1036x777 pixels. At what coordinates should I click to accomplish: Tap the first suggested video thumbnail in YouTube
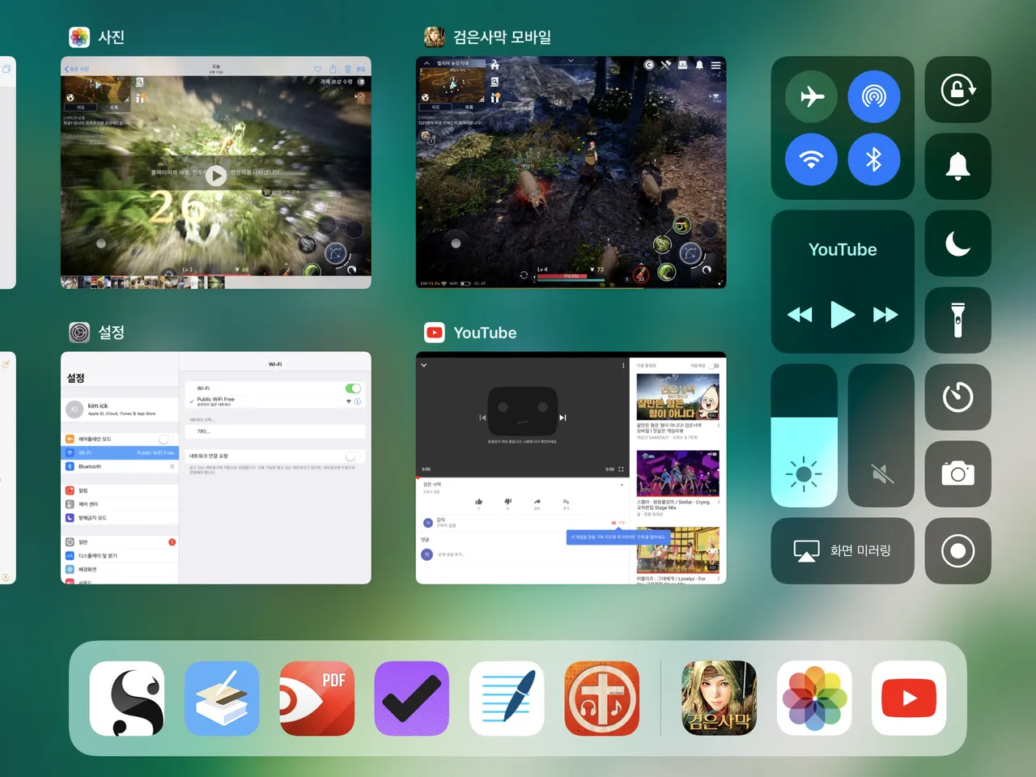pos(677,397)
